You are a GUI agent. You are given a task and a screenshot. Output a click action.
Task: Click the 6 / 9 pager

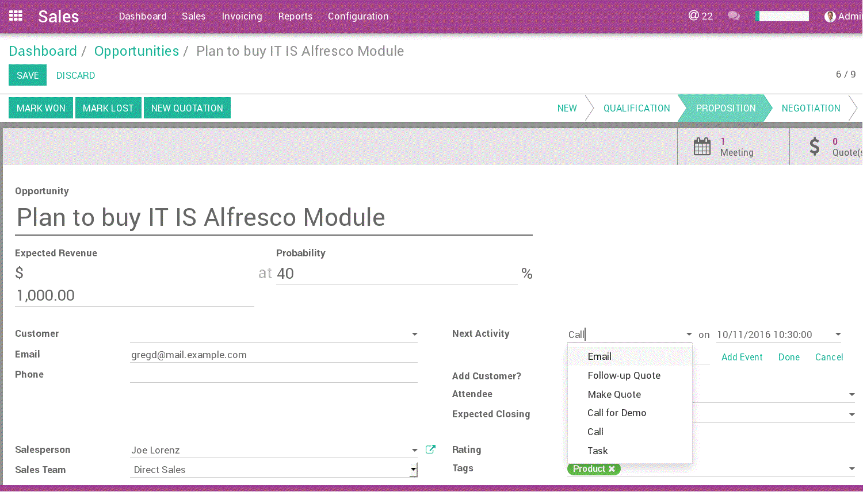(x=845, y=75)
